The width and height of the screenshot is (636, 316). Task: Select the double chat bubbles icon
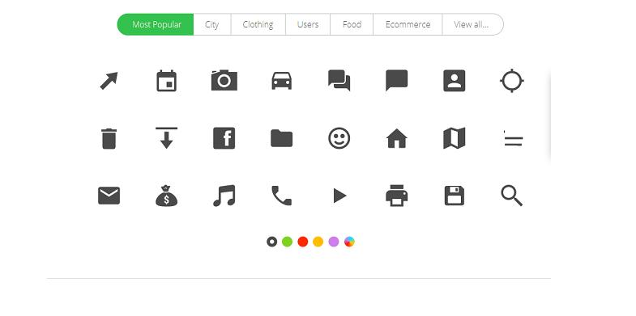pos(339,81)
